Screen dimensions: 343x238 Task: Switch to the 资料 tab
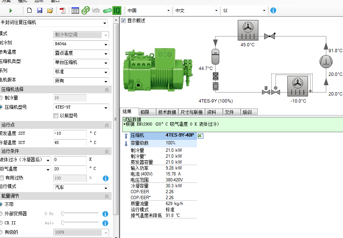(x=214, y=112)
